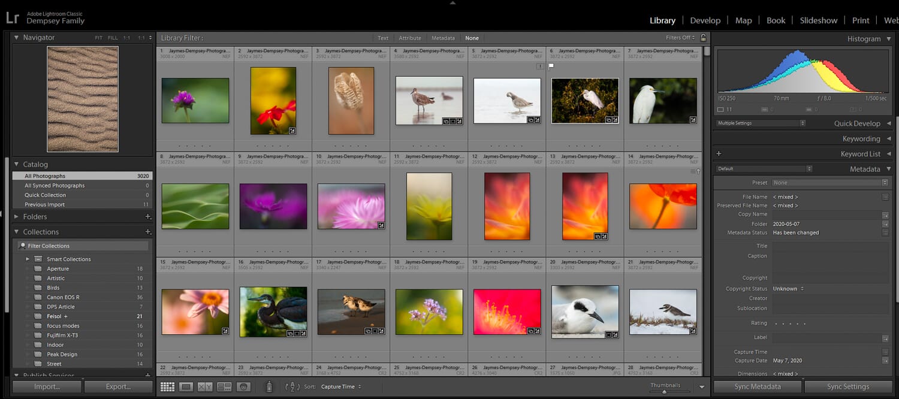899x399 pixels.
Task: Switch to Book module
Action: click(x=776, y=20)
